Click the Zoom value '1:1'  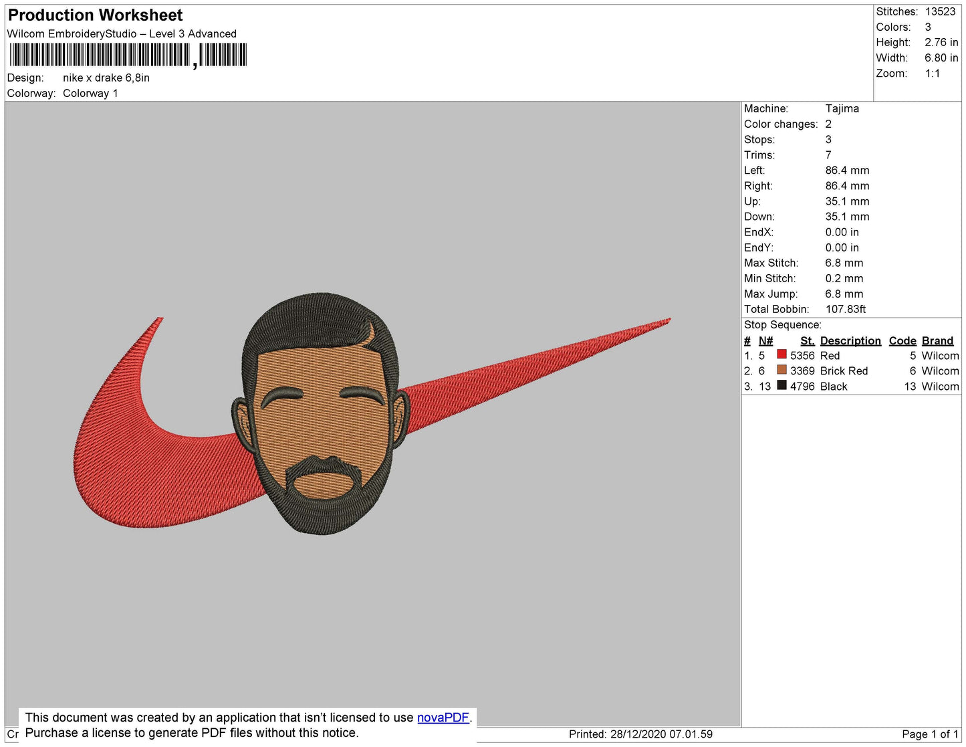coord(933,74)
